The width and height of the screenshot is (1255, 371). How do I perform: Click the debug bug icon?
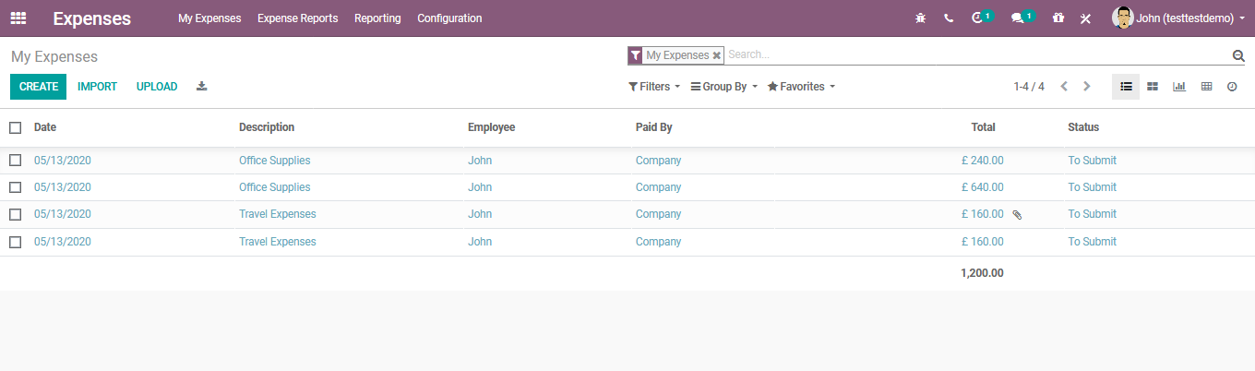(920, 18)
